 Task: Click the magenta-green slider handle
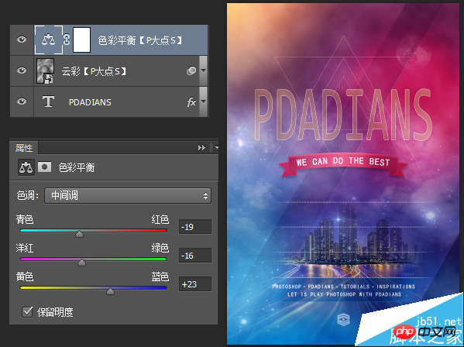tap(81, 263)
